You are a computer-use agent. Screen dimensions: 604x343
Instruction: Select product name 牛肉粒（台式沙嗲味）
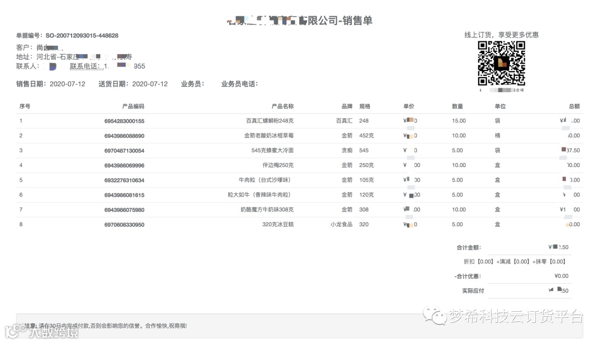point(266,180)
